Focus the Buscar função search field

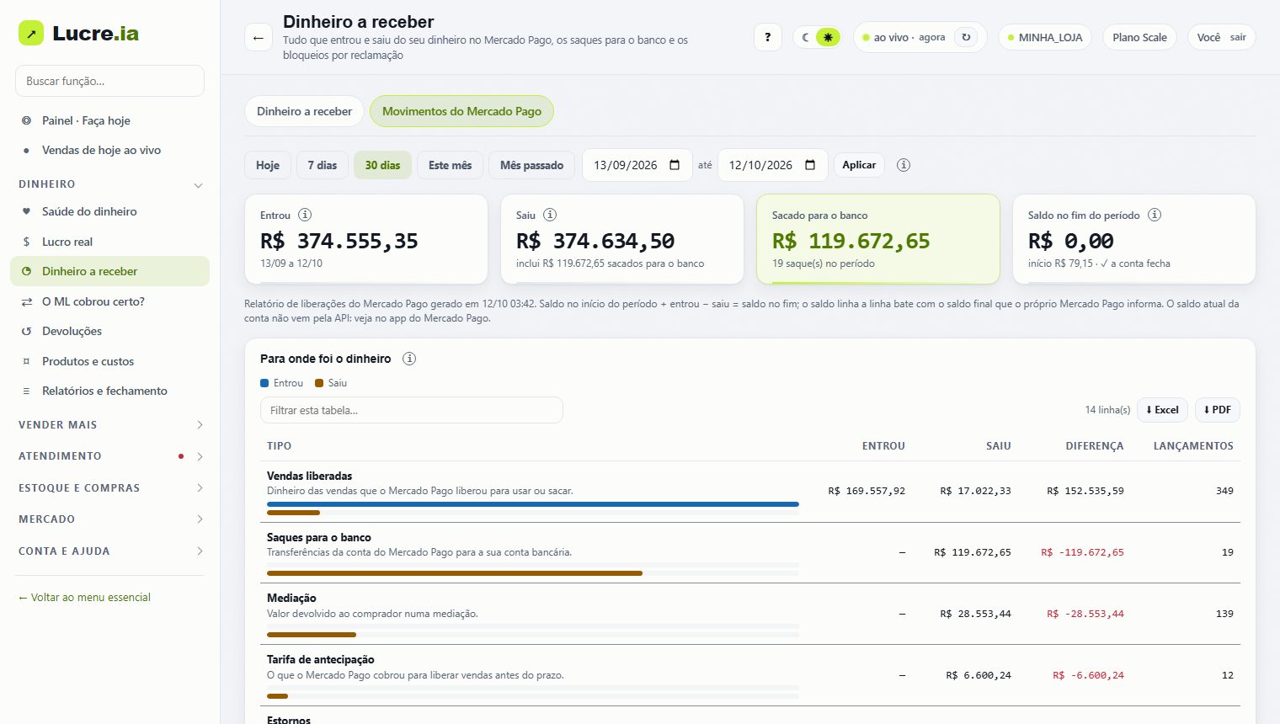[x=109, y=81]
